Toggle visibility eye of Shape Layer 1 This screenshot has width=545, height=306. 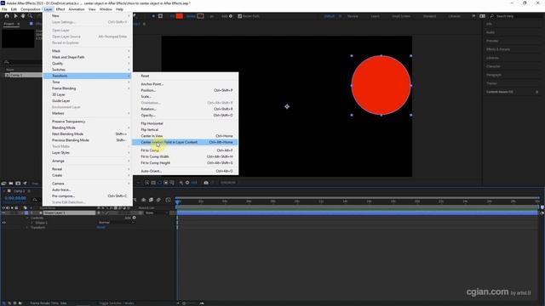coord(3,212)
